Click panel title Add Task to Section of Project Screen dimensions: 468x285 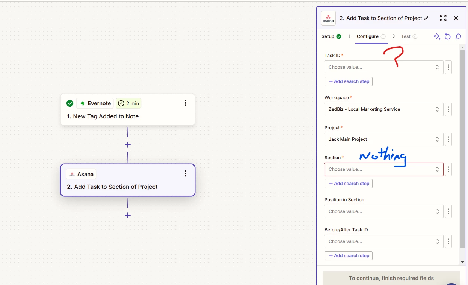coord(381,18)
